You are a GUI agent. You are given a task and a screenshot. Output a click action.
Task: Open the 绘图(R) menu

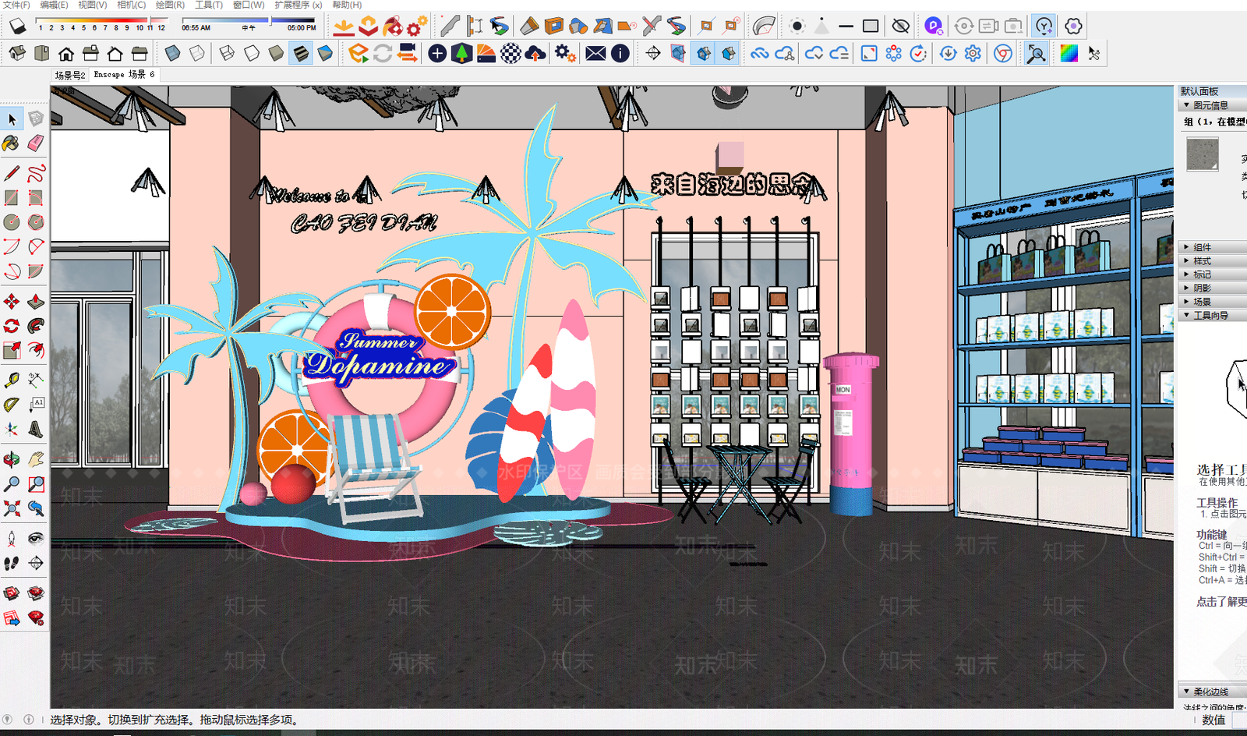point(170,5)
